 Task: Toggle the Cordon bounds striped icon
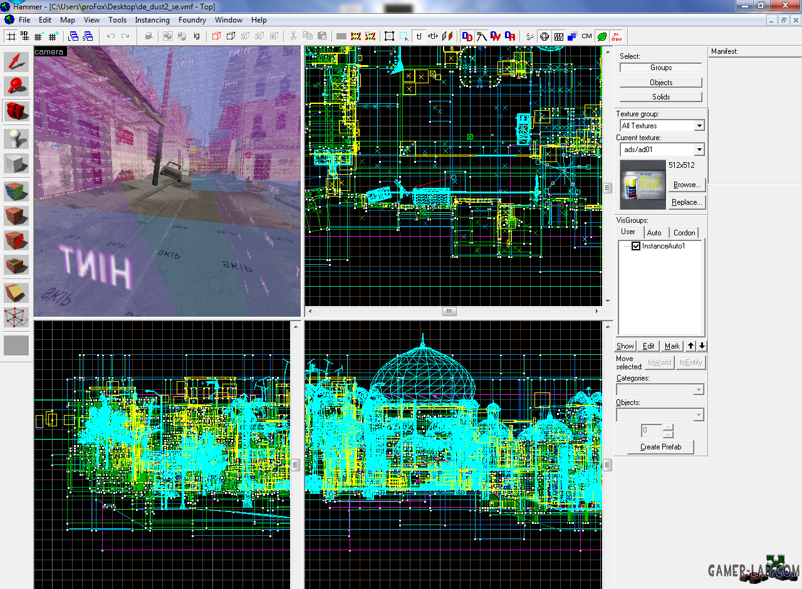coord(356,36)
